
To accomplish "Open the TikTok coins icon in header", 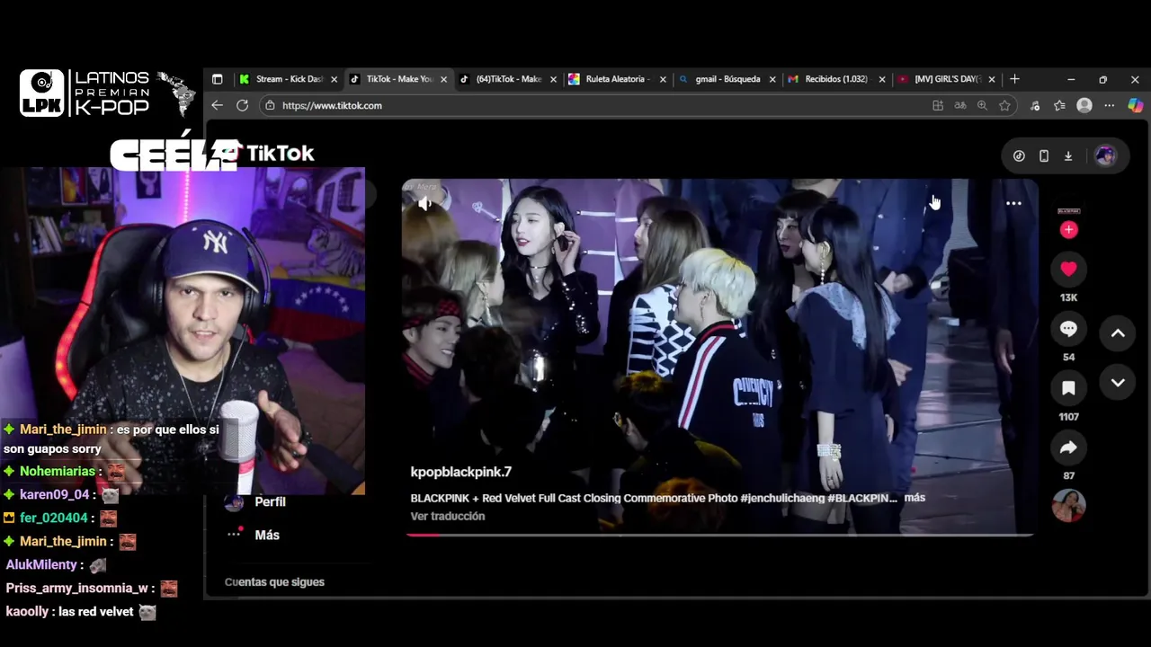I will [x=1019, y=155].
